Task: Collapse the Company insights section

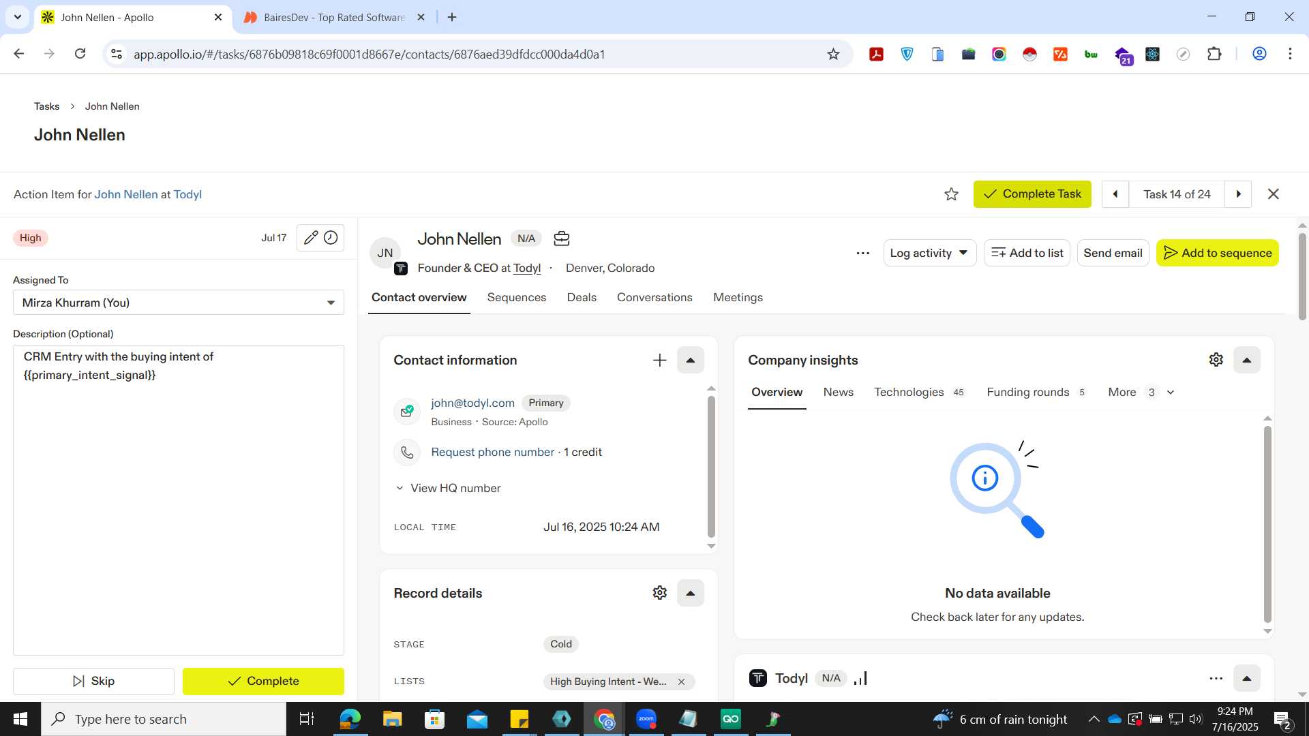Action: click(x=1246, y=360)
